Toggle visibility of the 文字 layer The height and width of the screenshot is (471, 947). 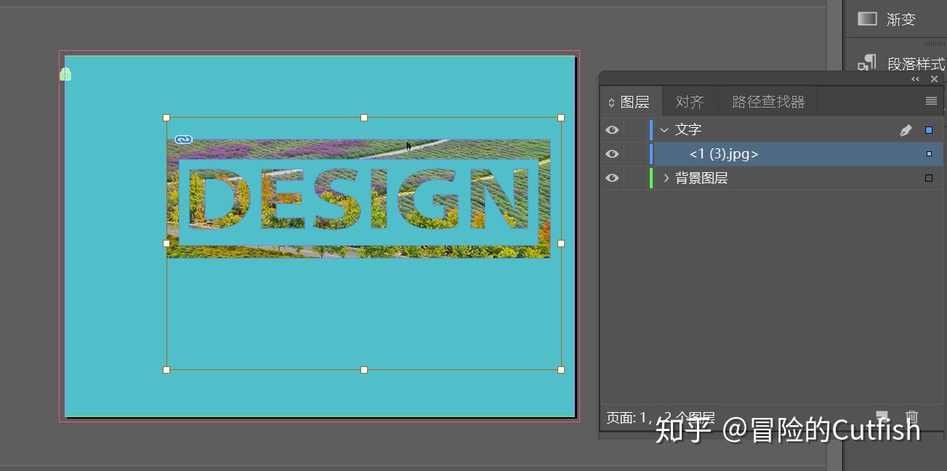click(x=612, y=129)
